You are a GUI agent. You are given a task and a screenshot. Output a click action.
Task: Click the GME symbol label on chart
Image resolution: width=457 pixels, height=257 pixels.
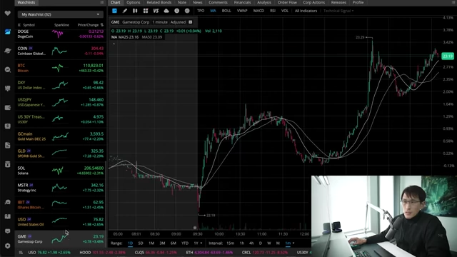tap(115, 22)
